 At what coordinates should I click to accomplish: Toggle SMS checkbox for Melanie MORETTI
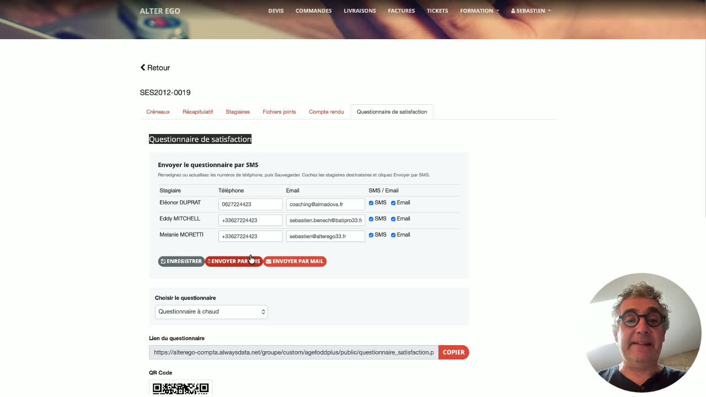tap(371, 235)
